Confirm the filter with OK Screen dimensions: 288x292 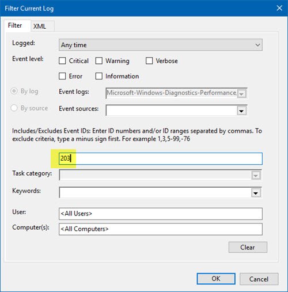(x=216, y=279)
